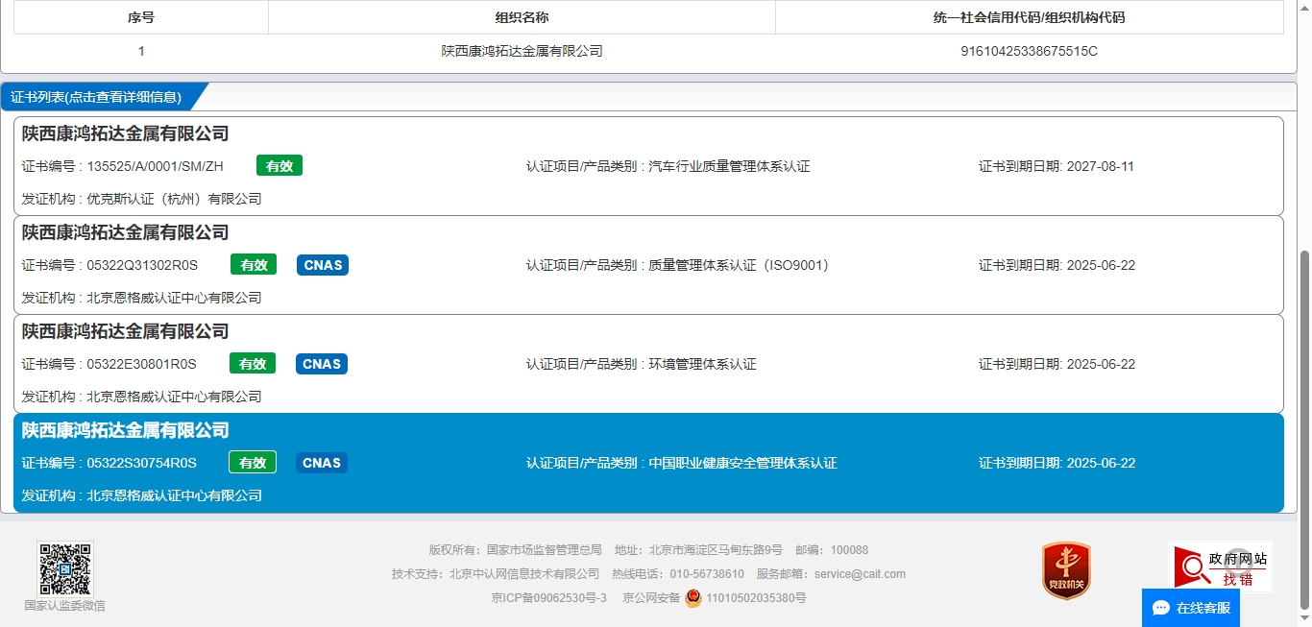Click expiry date 2027-08-11
This screenshot has width=1312, height=627.
click(x=1100, y=166)
